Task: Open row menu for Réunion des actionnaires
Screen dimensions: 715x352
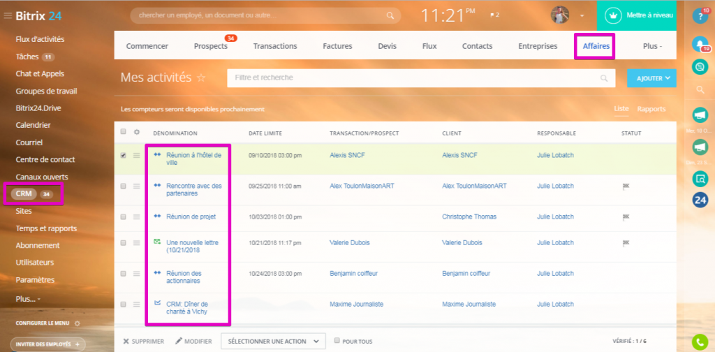Action: 136,274
